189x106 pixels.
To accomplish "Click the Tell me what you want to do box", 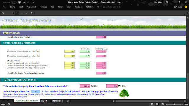I will tap(109, 7).
